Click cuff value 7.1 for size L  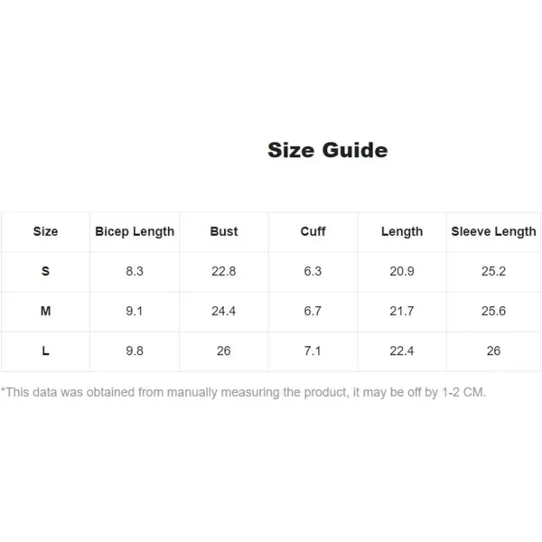click(313, 350)
